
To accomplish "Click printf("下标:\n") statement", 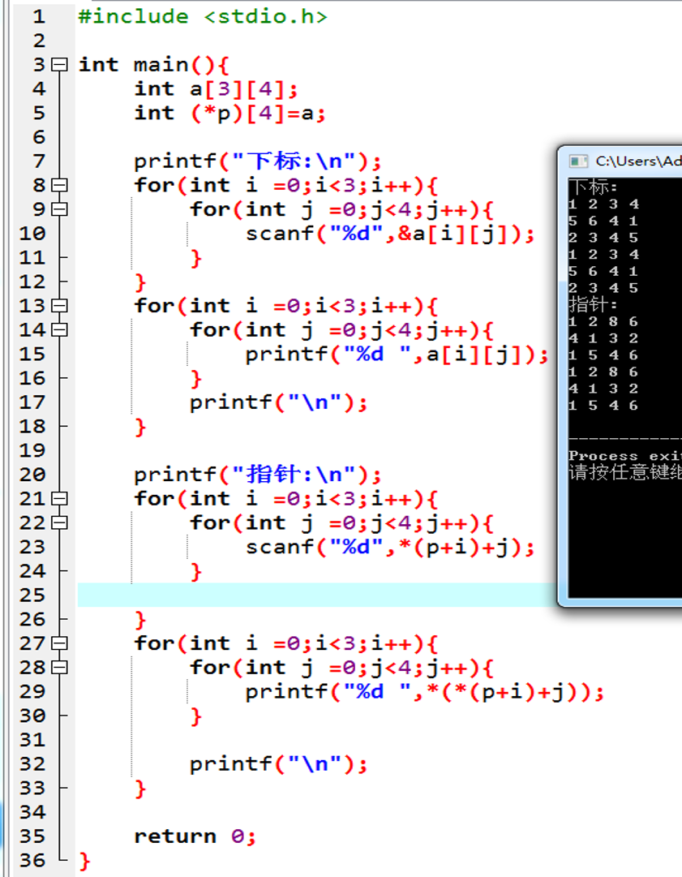I will (258, 161).
